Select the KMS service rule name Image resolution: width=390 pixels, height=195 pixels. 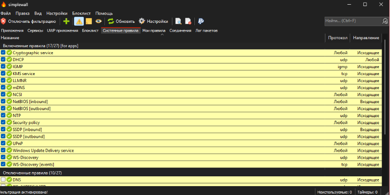point(23,74)
